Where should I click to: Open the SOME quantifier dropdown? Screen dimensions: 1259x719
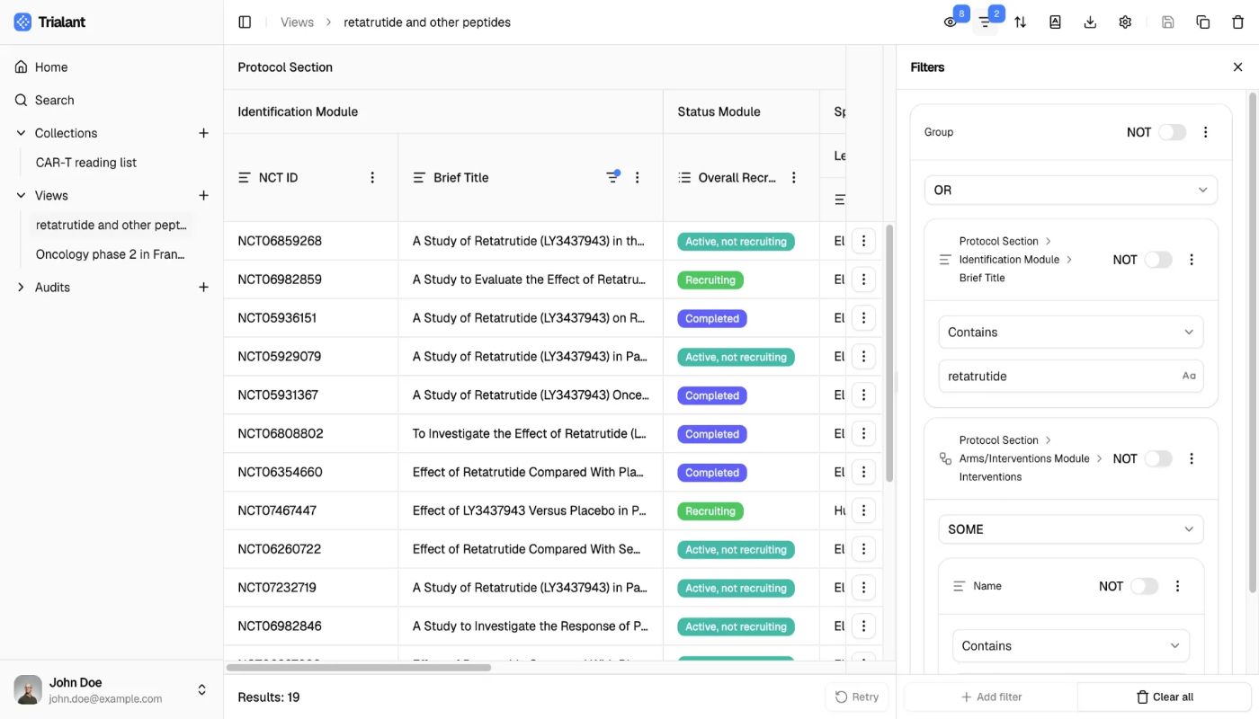click(1071, 529)
